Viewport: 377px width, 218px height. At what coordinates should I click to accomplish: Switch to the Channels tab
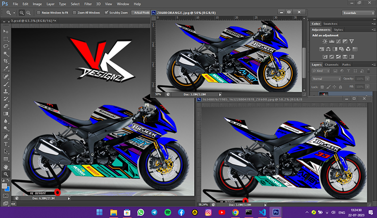point(331,65)
